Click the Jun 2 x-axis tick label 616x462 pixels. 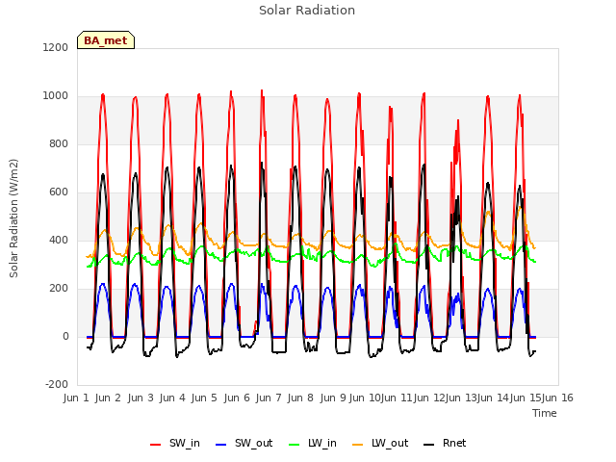pos(108,398)
